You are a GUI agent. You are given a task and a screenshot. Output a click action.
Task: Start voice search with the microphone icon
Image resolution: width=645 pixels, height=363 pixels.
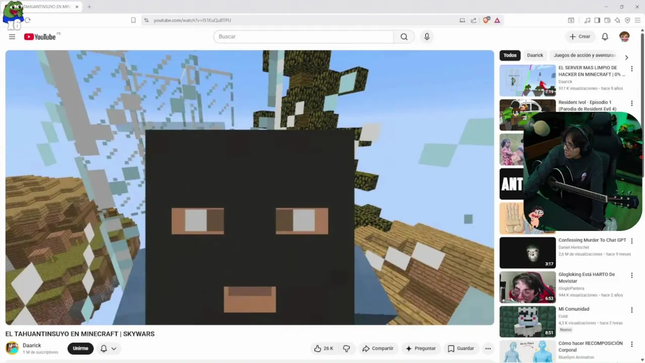coord(427,37)
